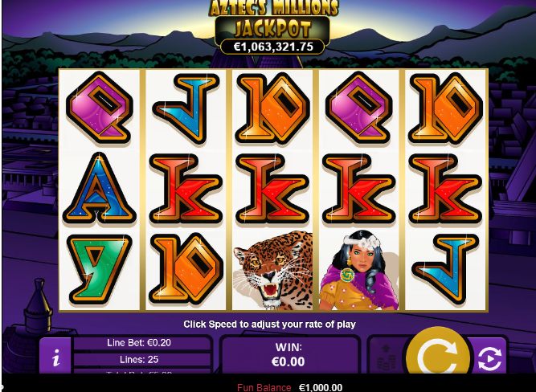Open the partially hidden Total Bet row
536x392 pixels.
point(139,371)
